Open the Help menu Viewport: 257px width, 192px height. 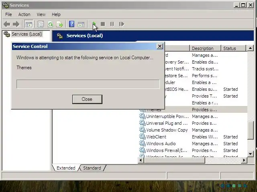tap(56, 14)
